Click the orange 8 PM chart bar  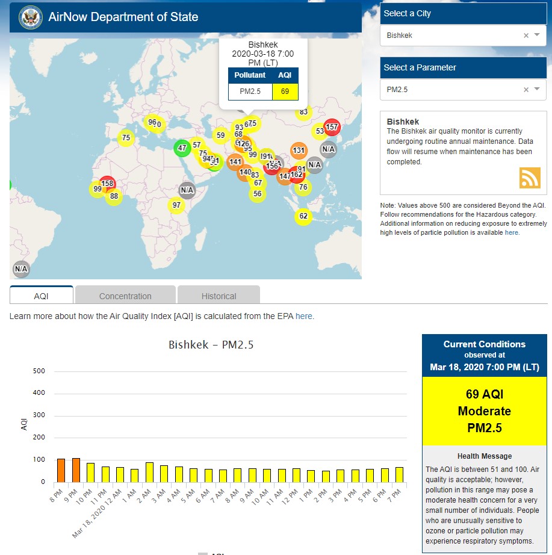(61, 470)
